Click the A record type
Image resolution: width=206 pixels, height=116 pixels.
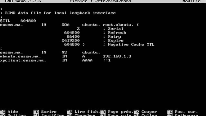[84, 56]
